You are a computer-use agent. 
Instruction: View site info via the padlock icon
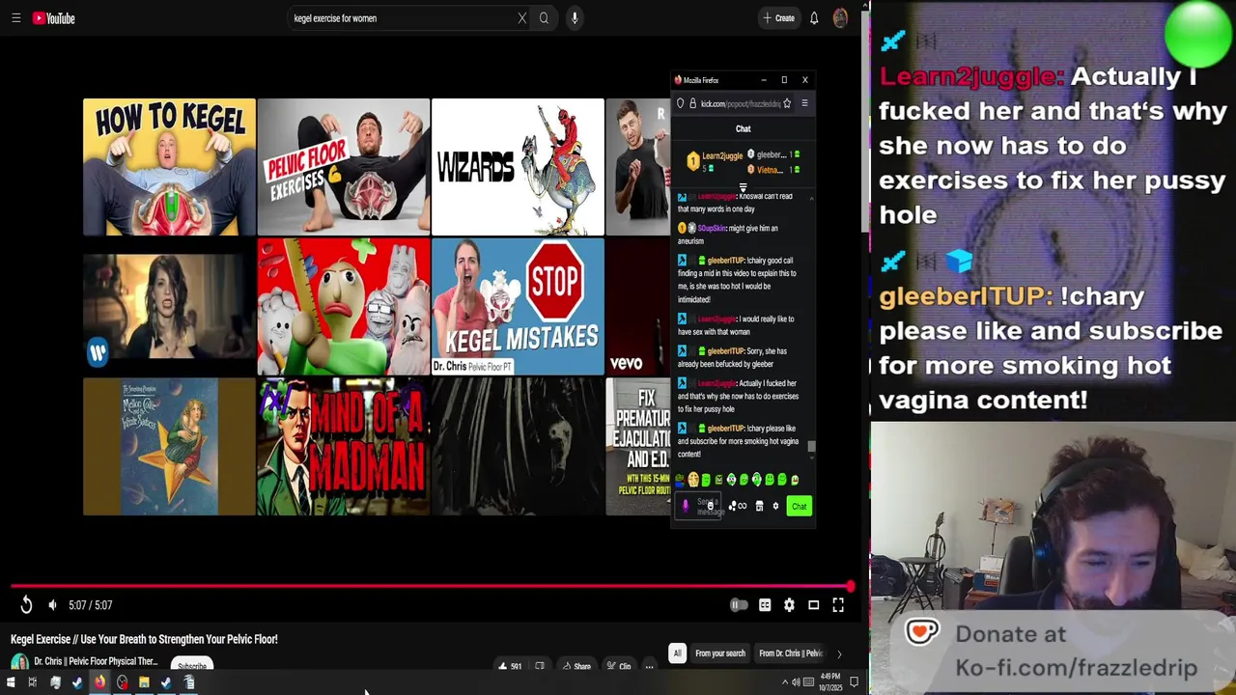[692, 103]
